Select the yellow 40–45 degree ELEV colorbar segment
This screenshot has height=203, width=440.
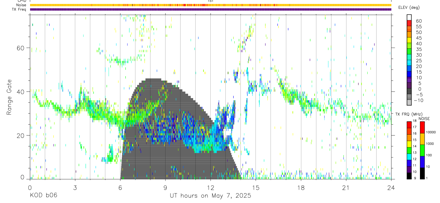[409, 40]
